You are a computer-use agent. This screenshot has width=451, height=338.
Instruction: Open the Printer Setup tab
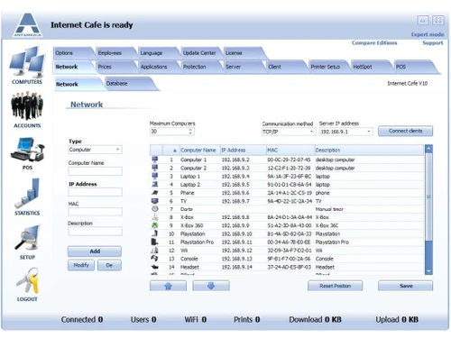pos(327,67)
